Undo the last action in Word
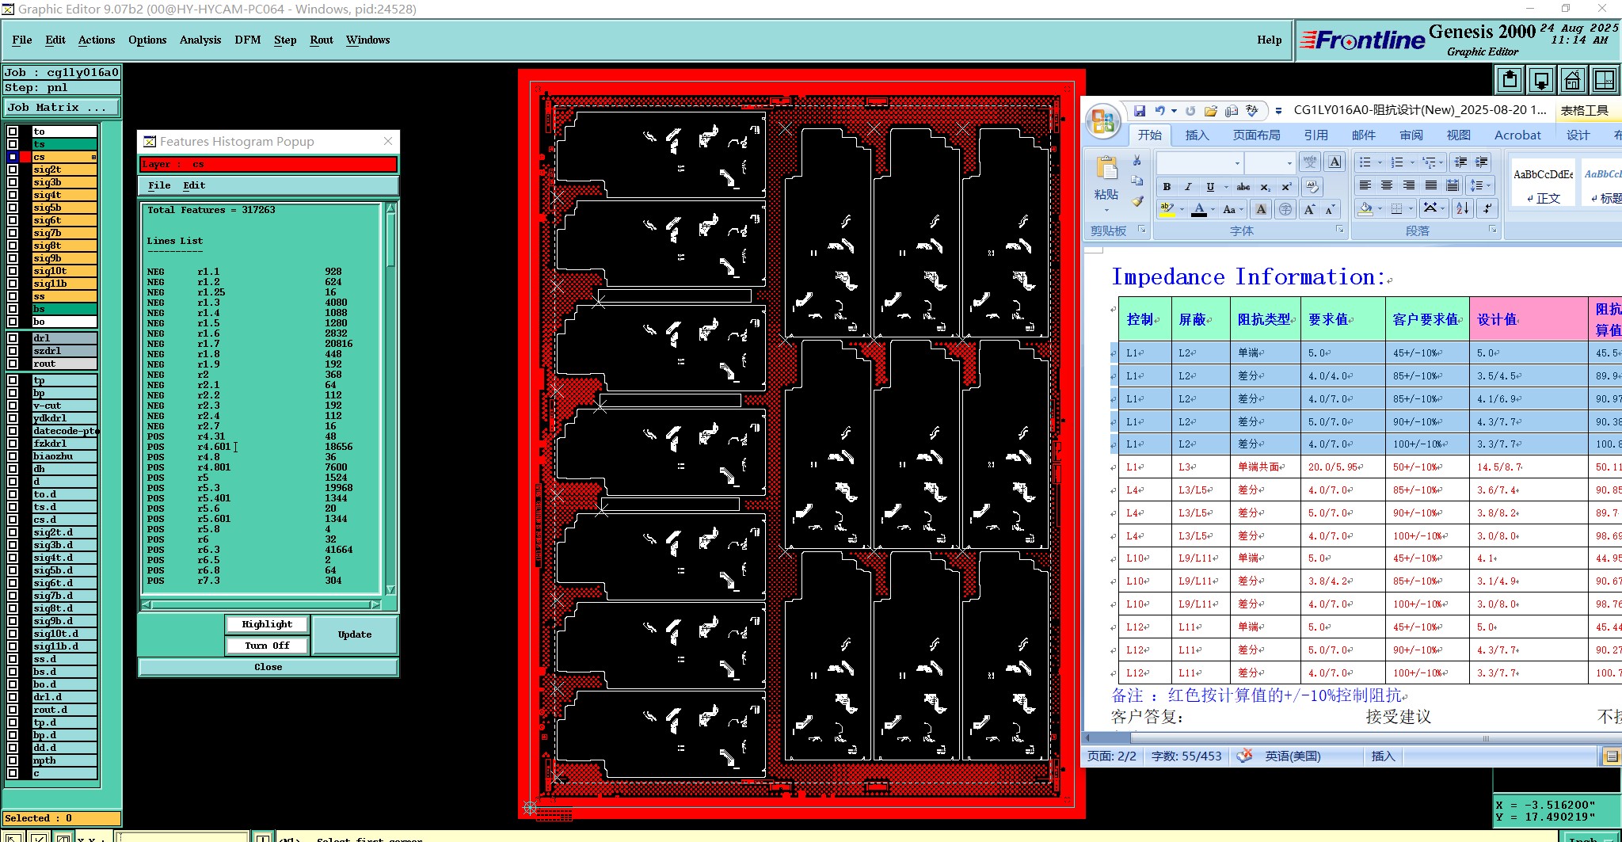1622x842 pixels. tap(1160, 111)
